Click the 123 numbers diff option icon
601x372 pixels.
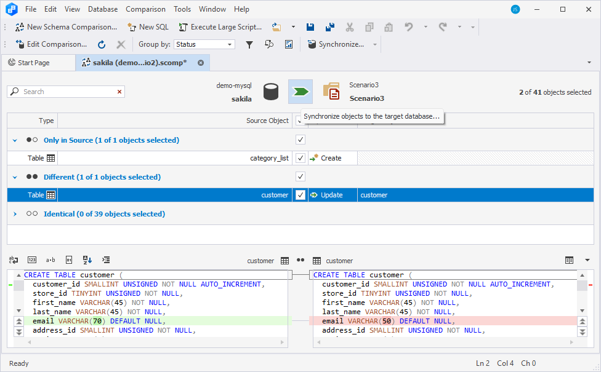point(32,260)
